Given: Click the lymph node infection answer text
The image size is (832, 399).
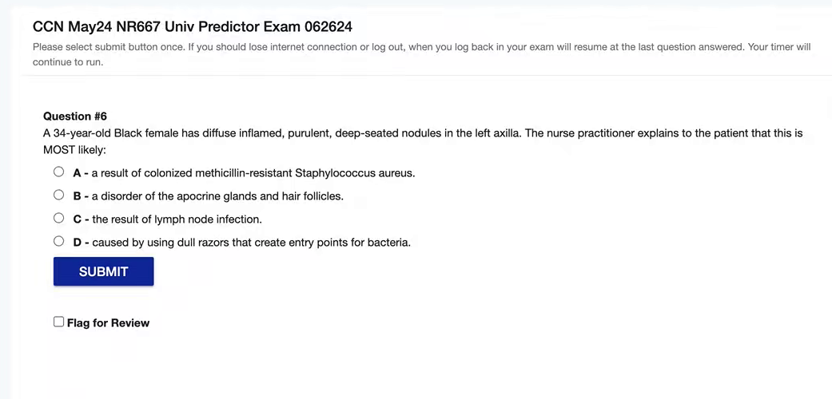Looking at the screenshot, I should [177, 219].
